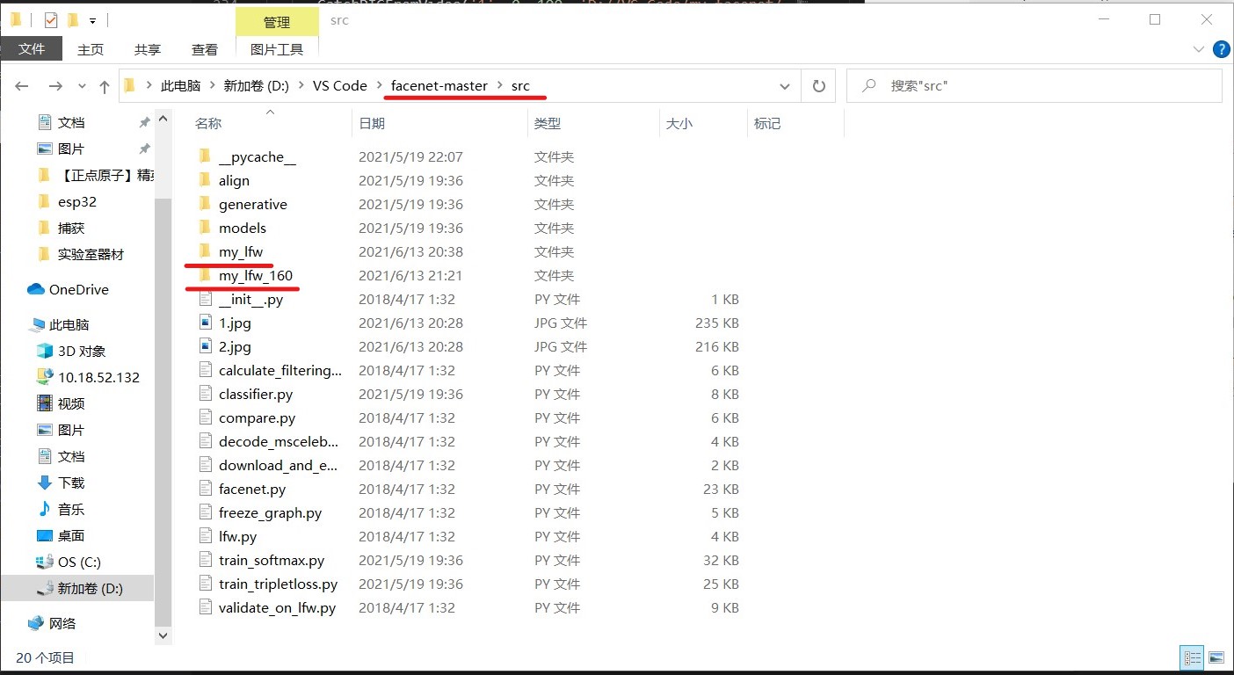Switch to large icons view layout
The image size is (1234, 675).
click(x=1216, y=657)
